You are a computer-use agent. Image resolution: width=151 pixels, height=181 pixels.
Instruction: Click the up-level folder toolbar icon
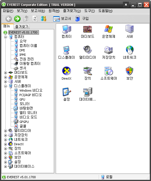(26, 19)
